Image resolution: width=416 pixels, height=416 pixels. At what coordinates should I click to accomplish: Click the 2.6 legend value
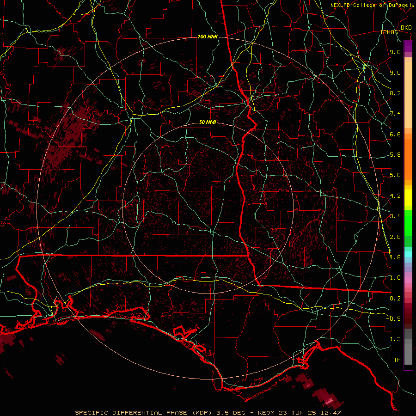(395, 237)
